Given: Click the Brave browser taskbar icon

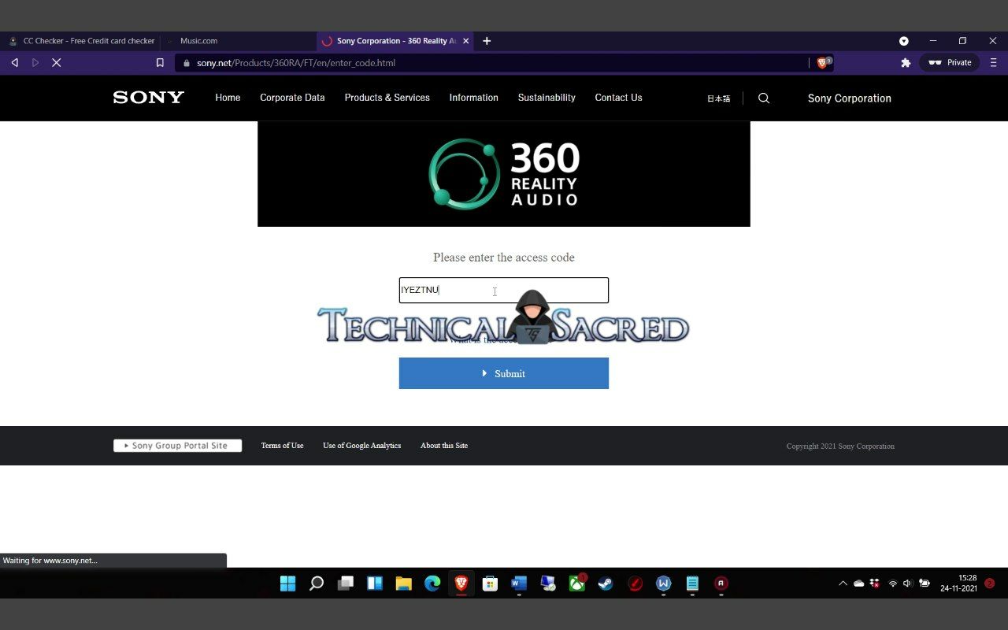Looking at the screenshot, I should coord(461,584).
